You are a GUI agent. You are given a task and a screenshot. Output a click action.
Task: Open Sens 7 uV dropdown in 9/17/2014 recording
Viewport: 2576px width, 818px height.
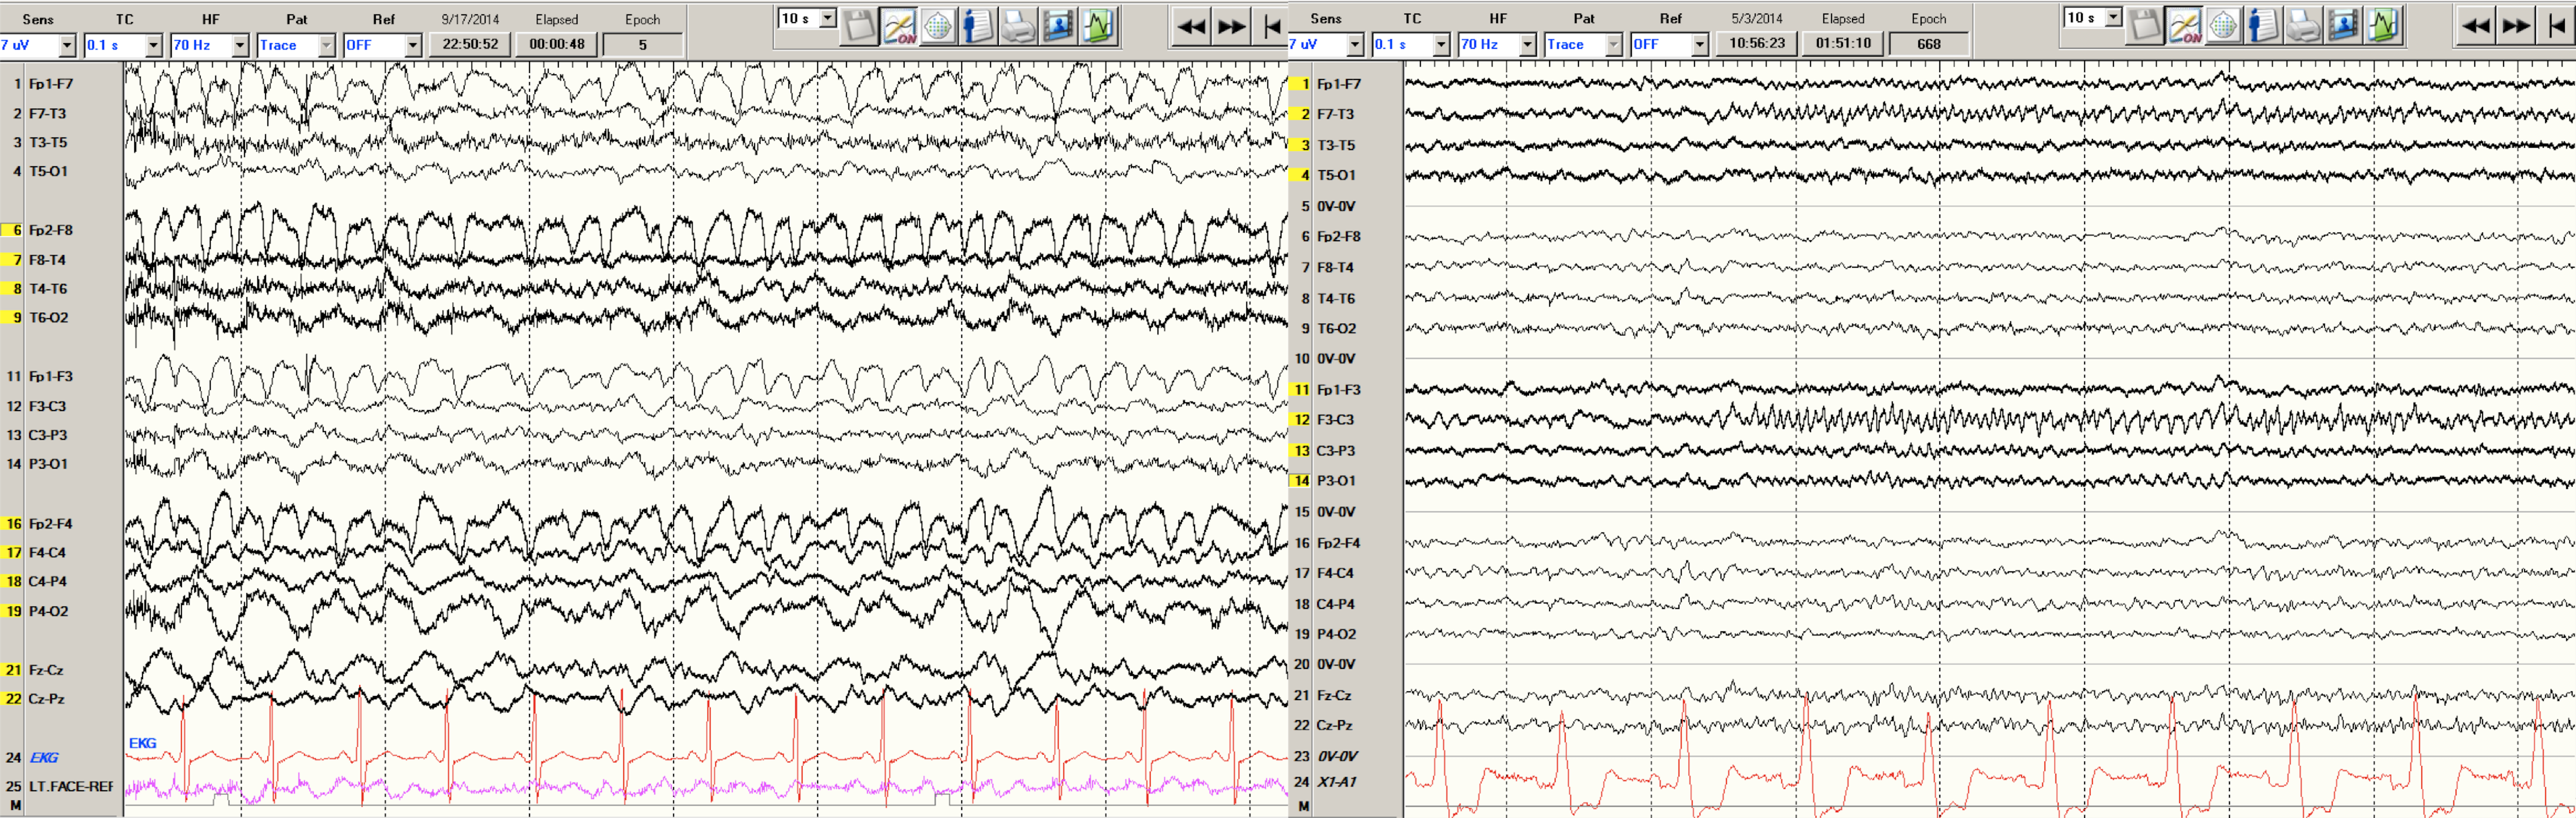tap(67, 46)
